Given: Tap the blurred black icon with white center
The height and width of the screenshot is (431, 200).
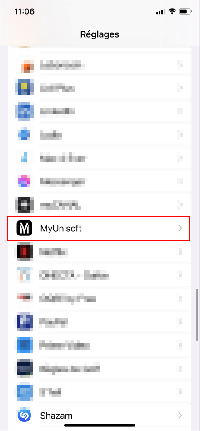Looking at the screenshot, I should (x=24, y=205).
